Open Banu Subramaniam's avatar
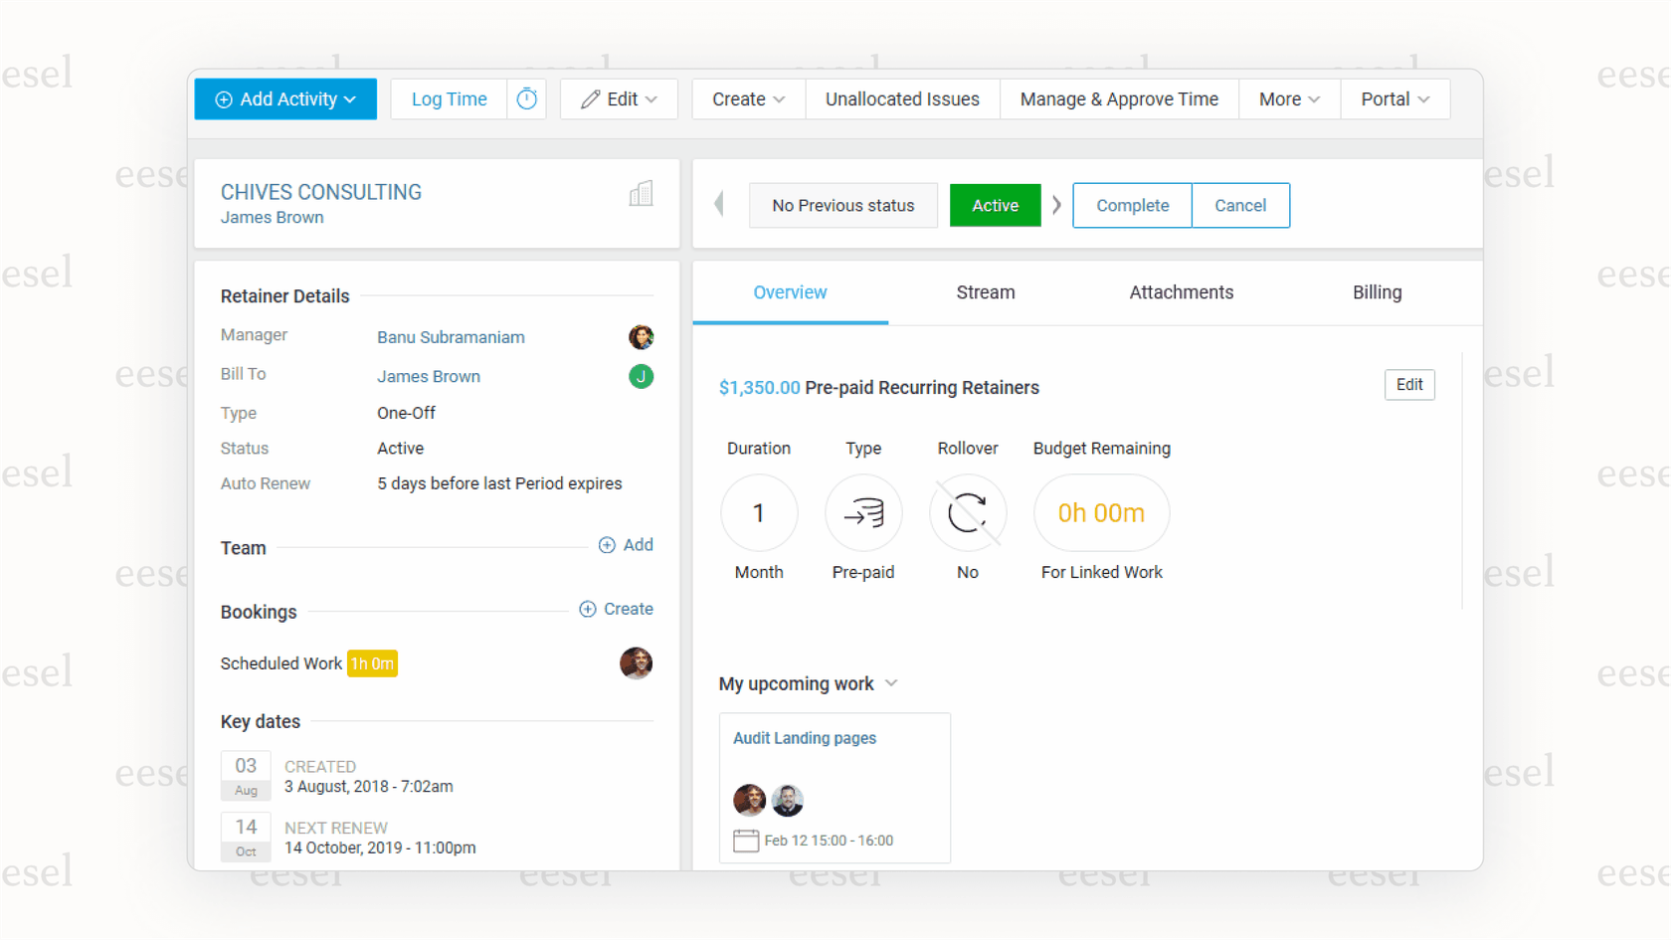Viewport: 1671px width, 940px height. coord(642,337)
